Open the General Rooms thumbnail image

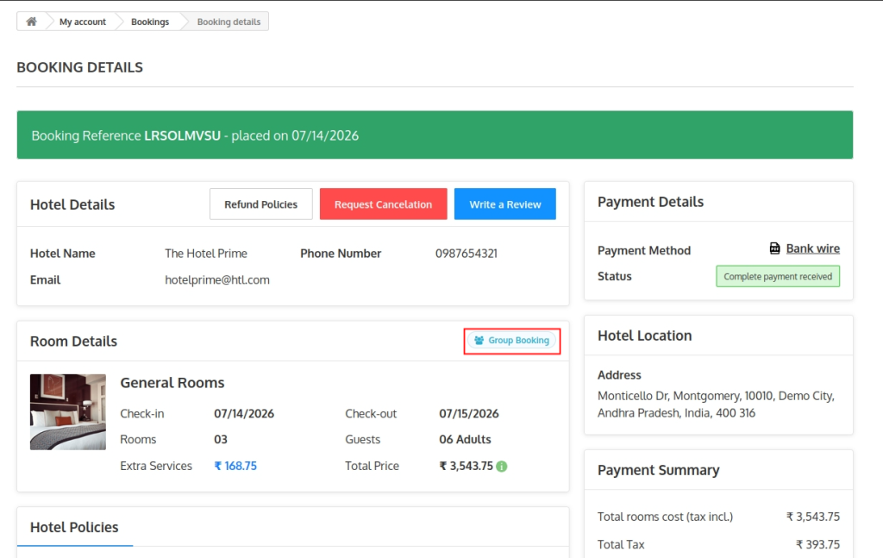click(x=67, y=412)
